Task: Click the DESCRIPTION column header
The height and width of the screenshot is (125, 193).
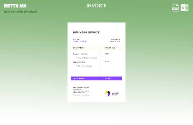Action: coord(78,48)
